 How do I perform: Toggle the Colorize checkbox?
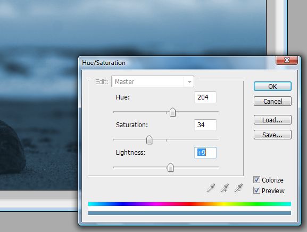point(256,180)
